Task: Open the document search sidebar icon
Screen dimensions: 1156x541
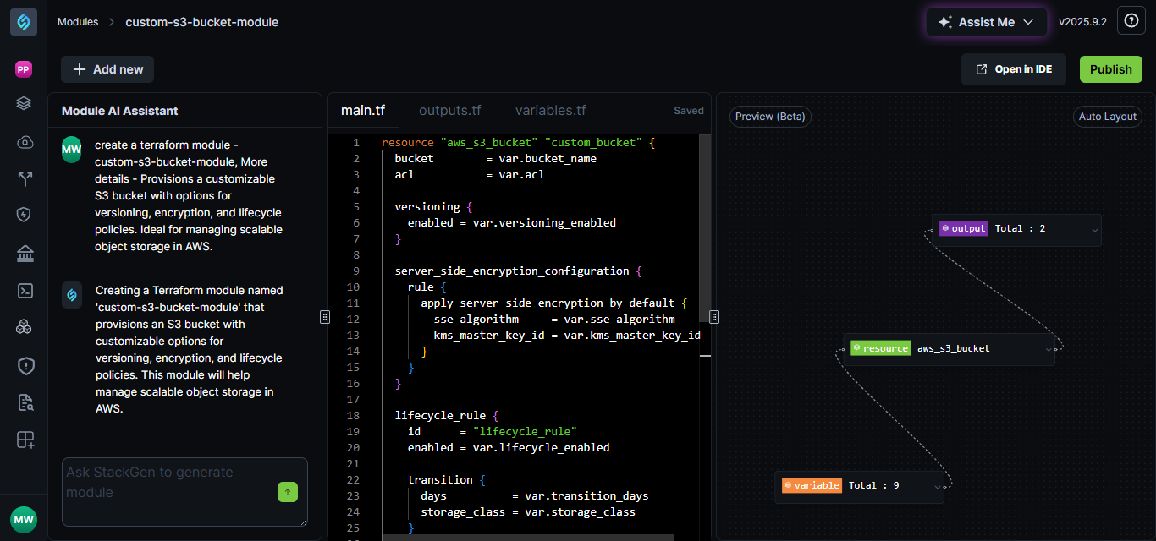Action: [x=25, y=402]
